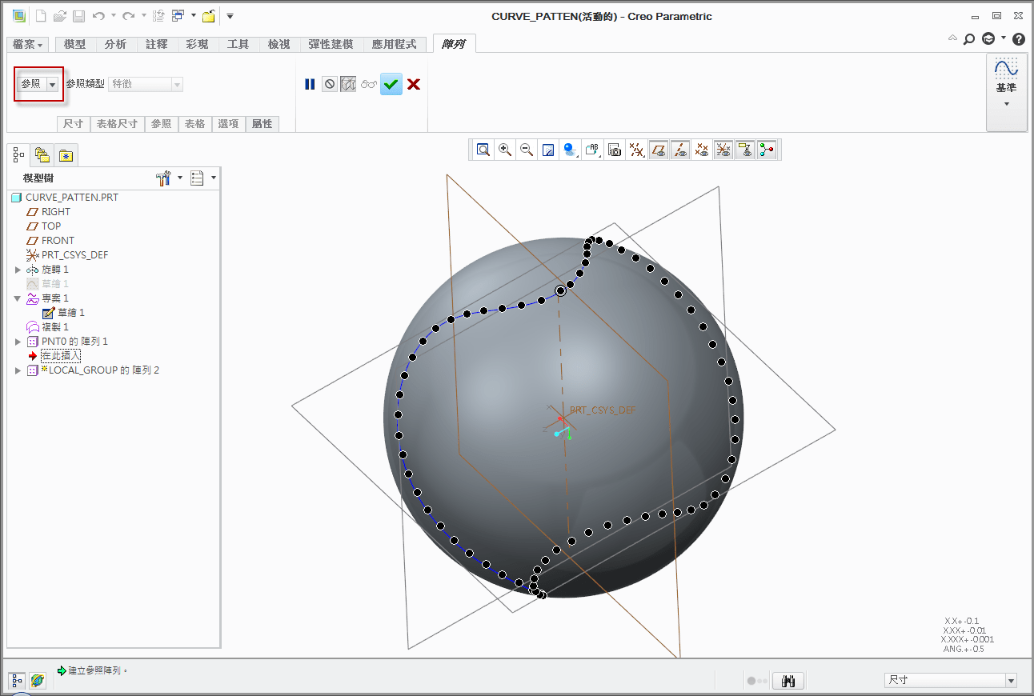The height and width of the screenshot is (696, 1034).
Task: Open the binoculars search tool in status bar
Action: pyautogui.click(x=789, y=681)
